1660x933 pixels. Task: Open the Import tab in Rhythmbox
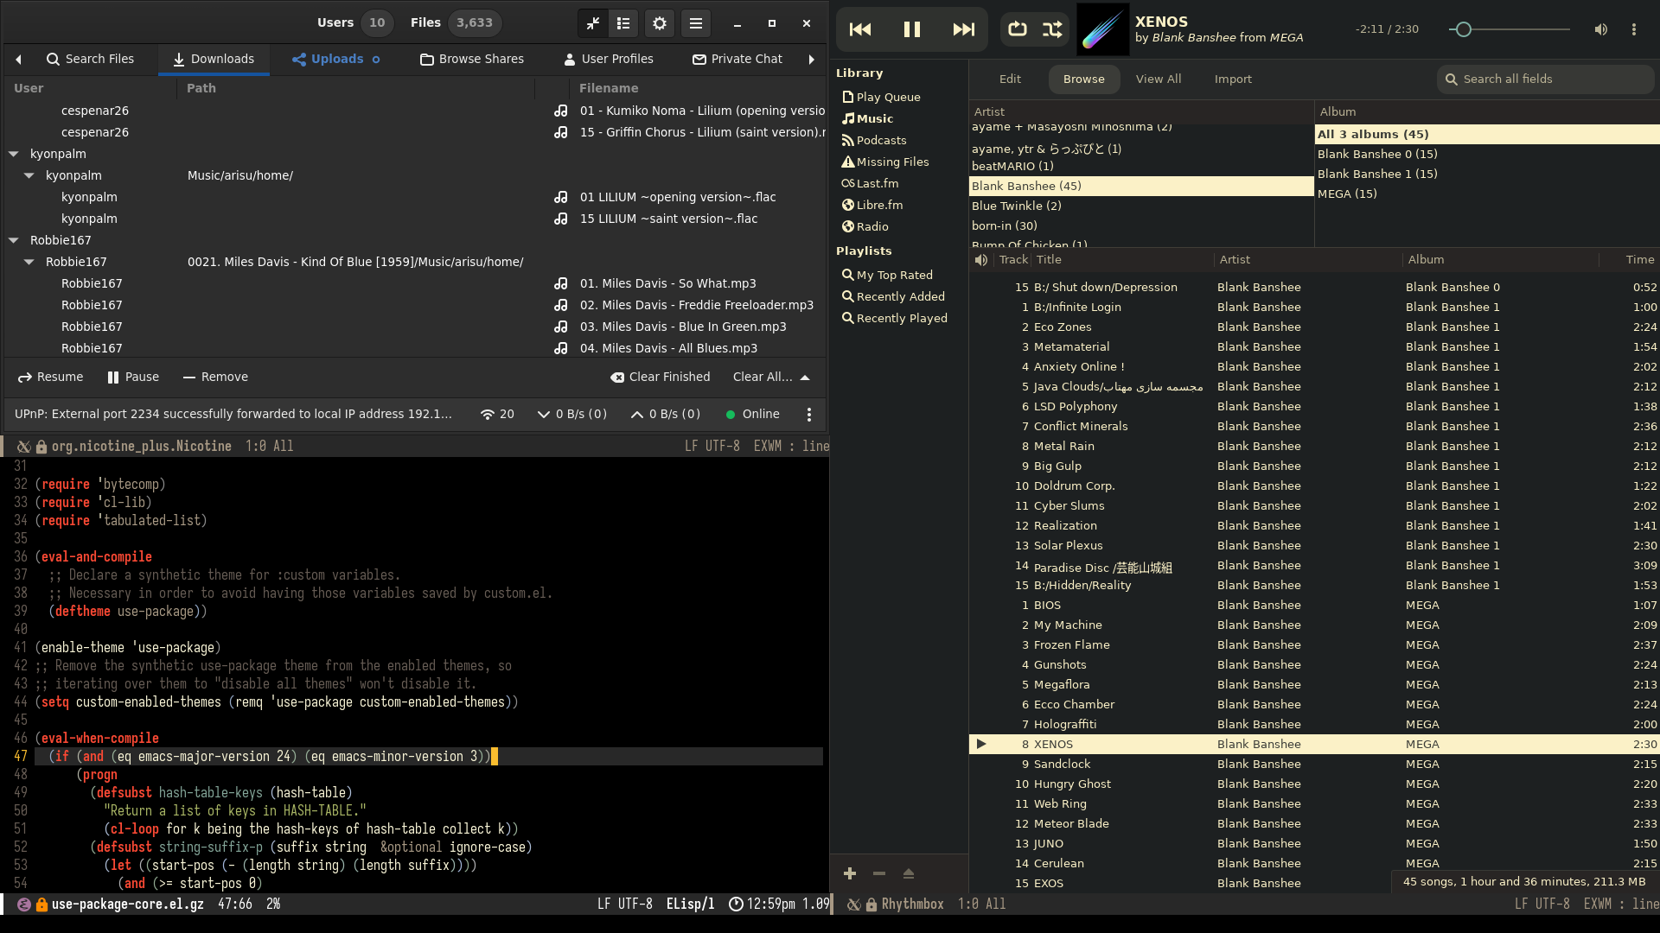1232,79
